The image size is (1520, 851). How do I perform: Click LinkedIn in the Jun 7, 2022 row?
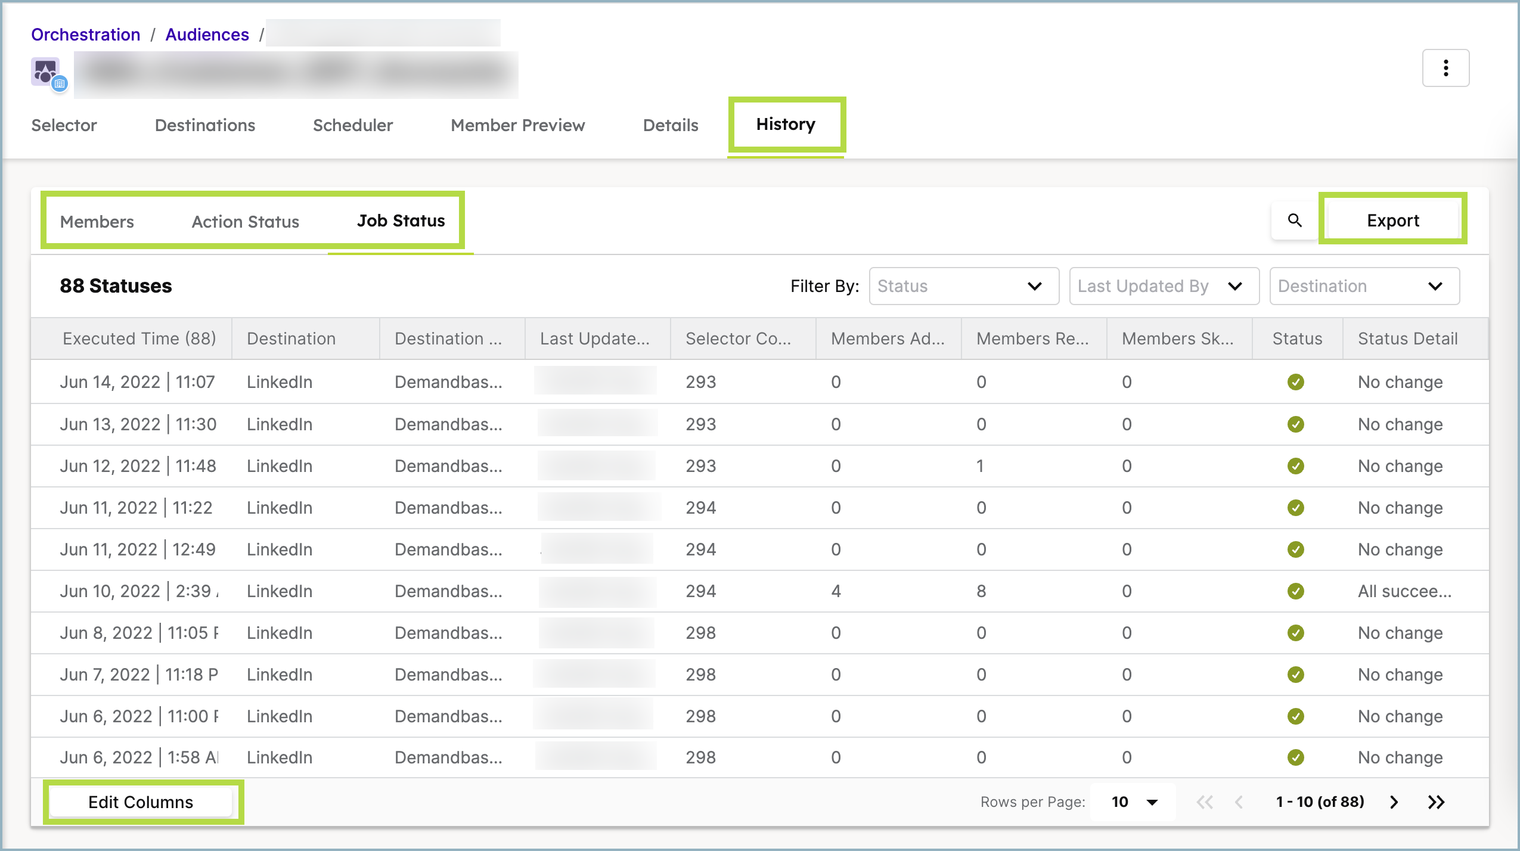280,675
